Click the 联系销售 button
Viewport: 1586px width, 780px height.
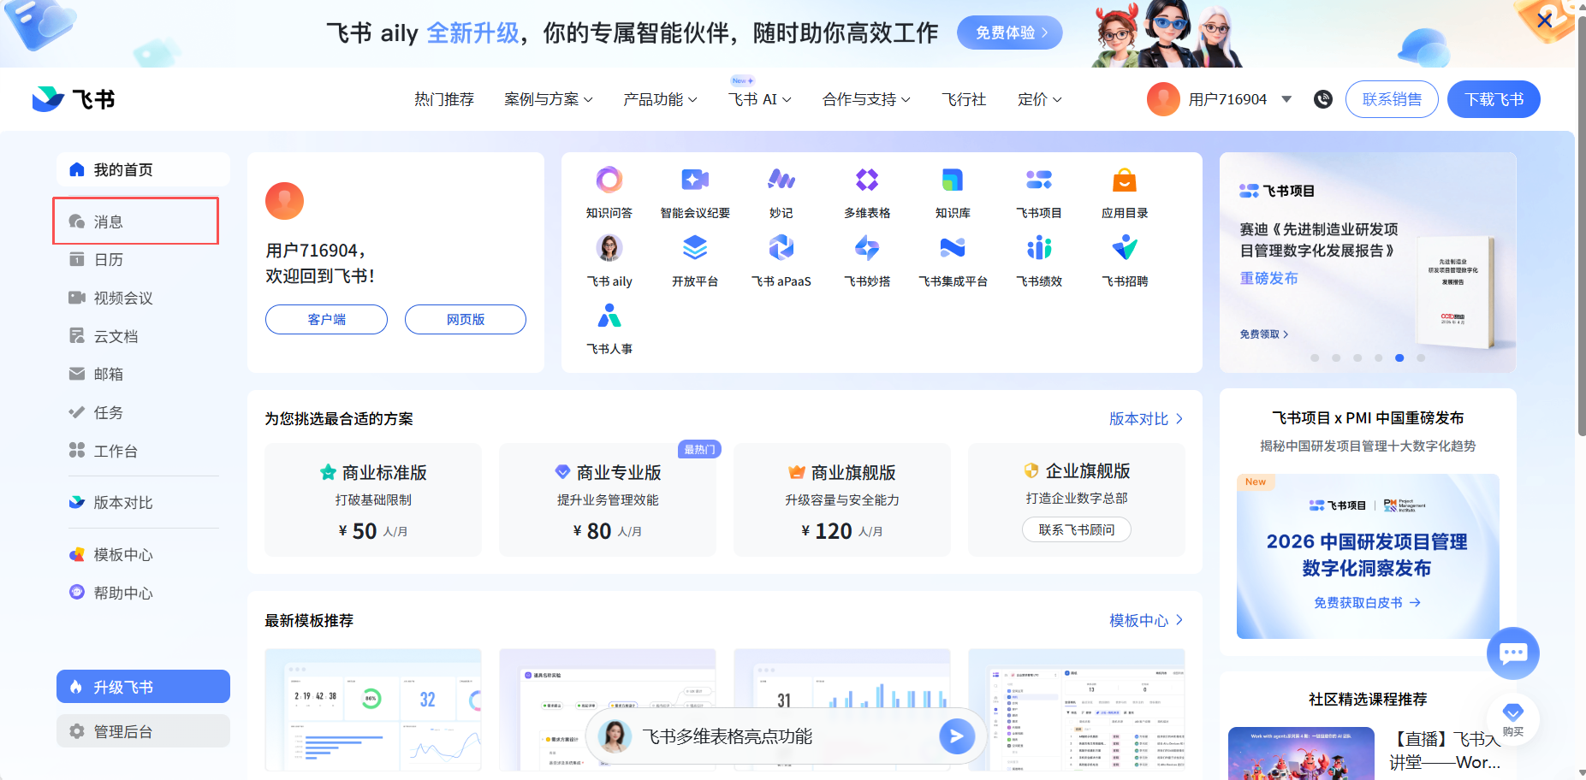1392,99
